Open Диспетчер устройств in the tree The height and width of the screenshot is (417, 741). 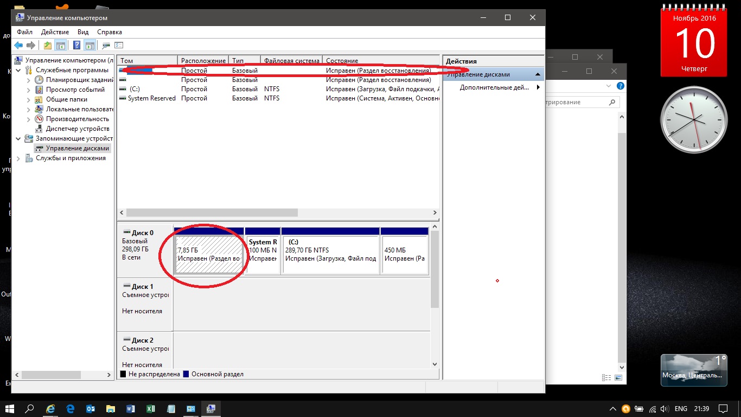click(78, 129)
